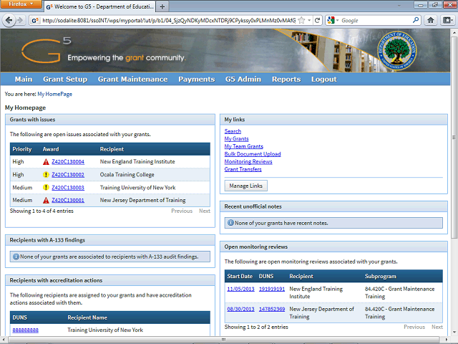Open the Grant Setup menu

pos(65,80)
